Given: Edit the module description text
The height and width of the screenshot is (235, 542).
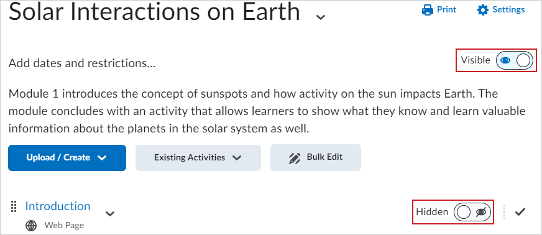Looking at the screenshot, I should (267, 111).
